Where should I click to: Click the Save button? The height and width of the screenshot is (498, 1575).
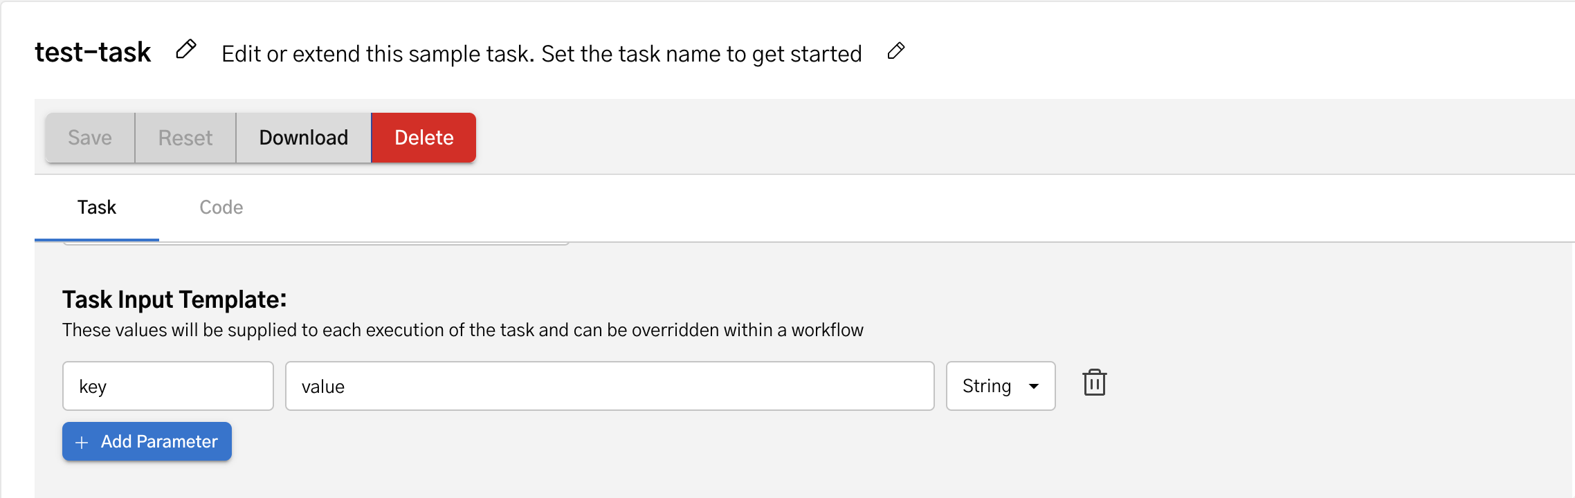pos(89,137)
